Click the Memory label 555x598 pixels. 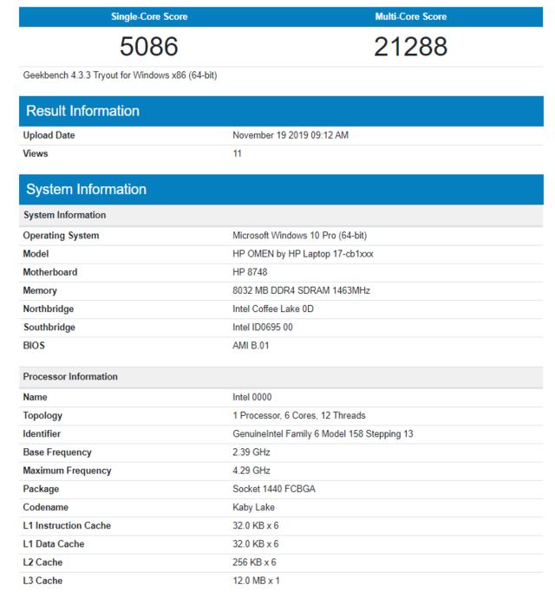(40, 290)
